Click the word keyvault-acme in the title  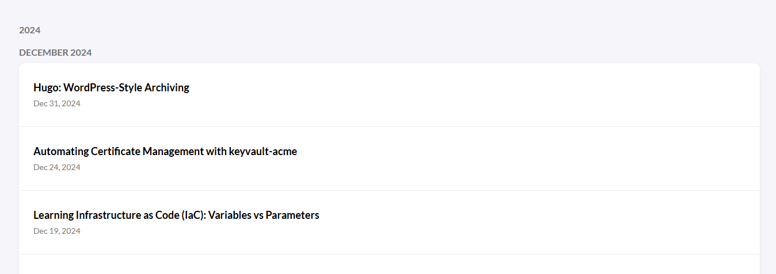pos(263,152)
